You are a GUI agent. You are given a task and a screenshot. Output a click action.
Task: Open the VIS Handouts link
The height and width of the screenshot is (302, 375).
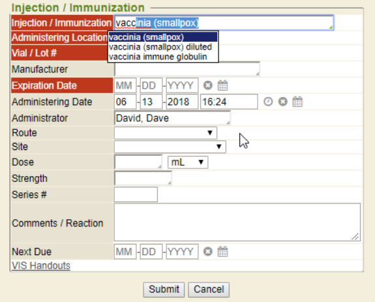coord(41,265)
